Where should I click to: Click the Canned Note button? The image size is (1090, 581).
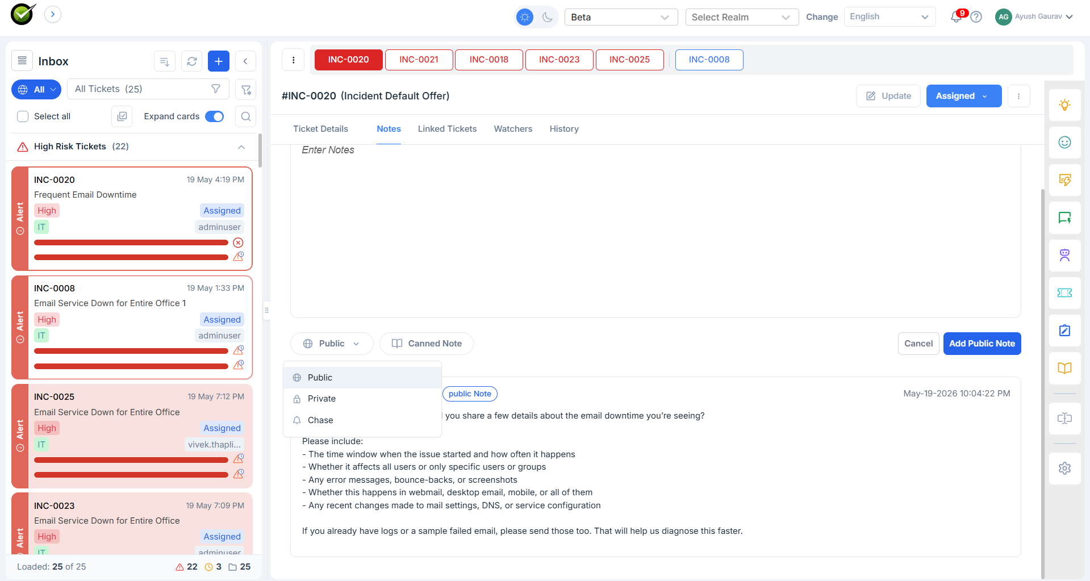tap(427, 344)
